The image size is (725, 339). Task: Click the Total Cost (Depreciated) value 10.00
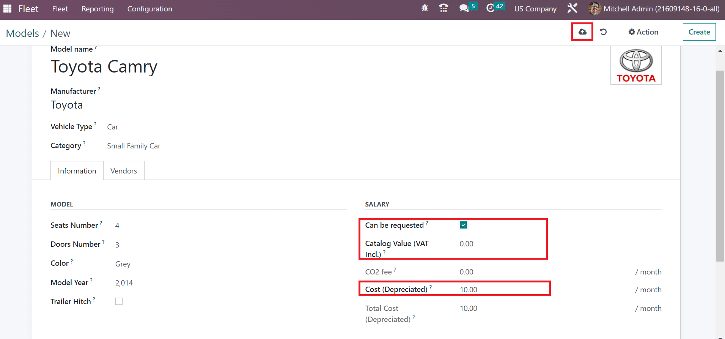point(469,308)
